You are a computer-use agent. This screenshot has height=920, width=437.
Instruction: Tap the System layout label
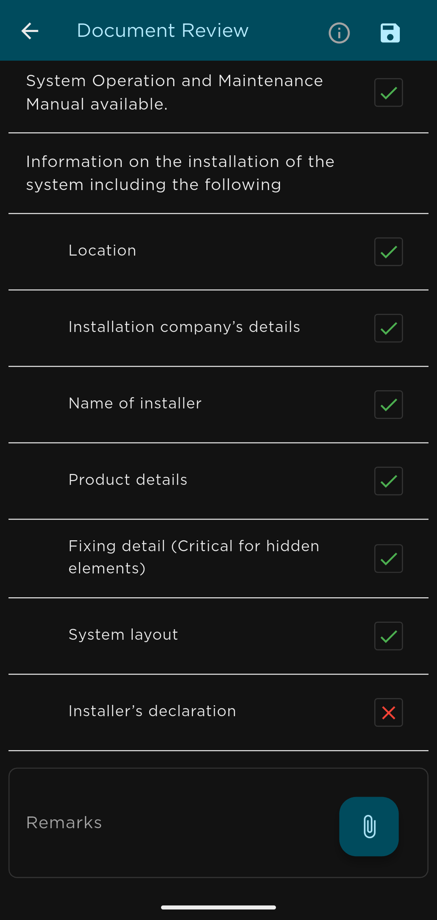click(123, 634)
